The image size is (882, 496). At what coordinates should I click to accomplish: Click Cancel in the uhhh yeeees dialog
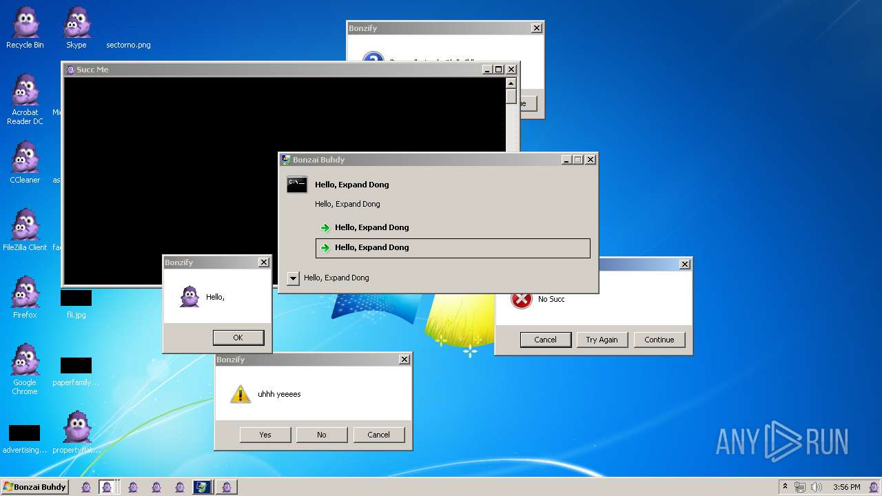378,435
